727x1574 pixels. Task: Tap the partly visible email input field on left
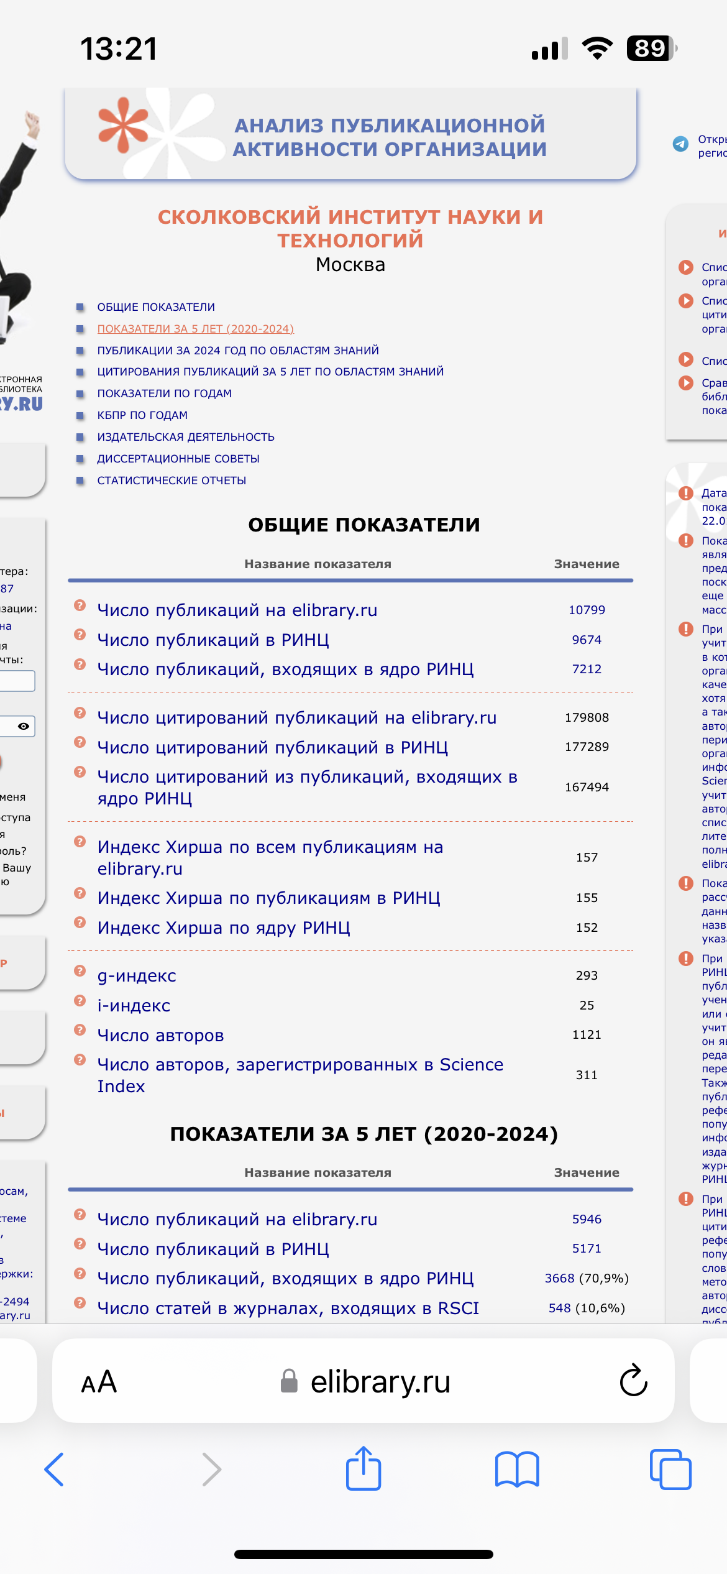point(17,681)
